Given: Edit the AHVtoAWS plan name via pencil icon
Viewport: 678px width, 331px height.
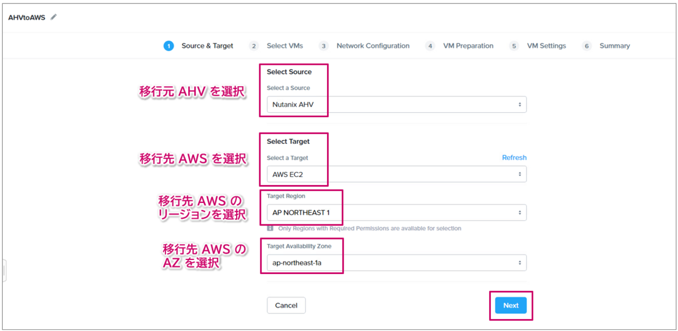Looking at the screenshot, I should pyautogui.click(x=54, y=17).
